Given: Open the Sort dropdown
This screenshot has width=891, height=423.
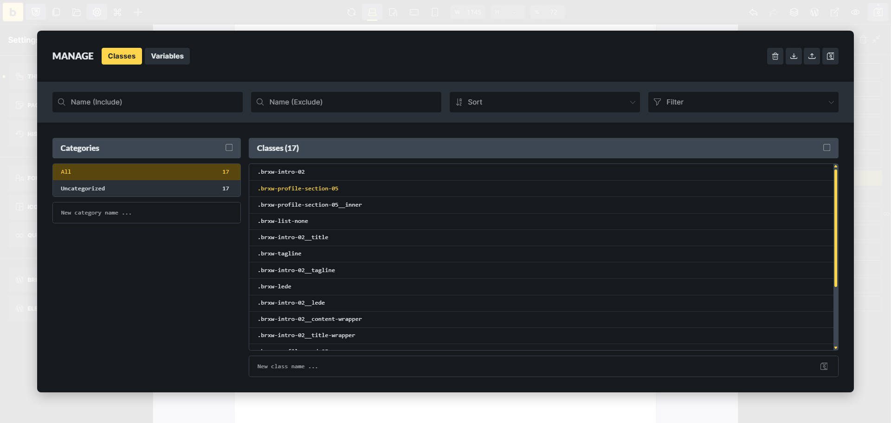Looking at the screenshot, I should coord(545,102).
